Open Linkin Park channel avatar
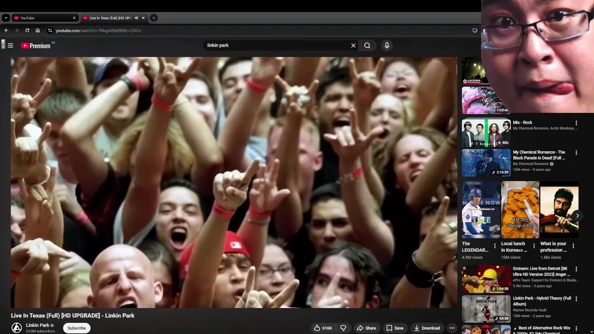This screenshot has width=594, height=334. pyautogui.click(x=17, y=328)
